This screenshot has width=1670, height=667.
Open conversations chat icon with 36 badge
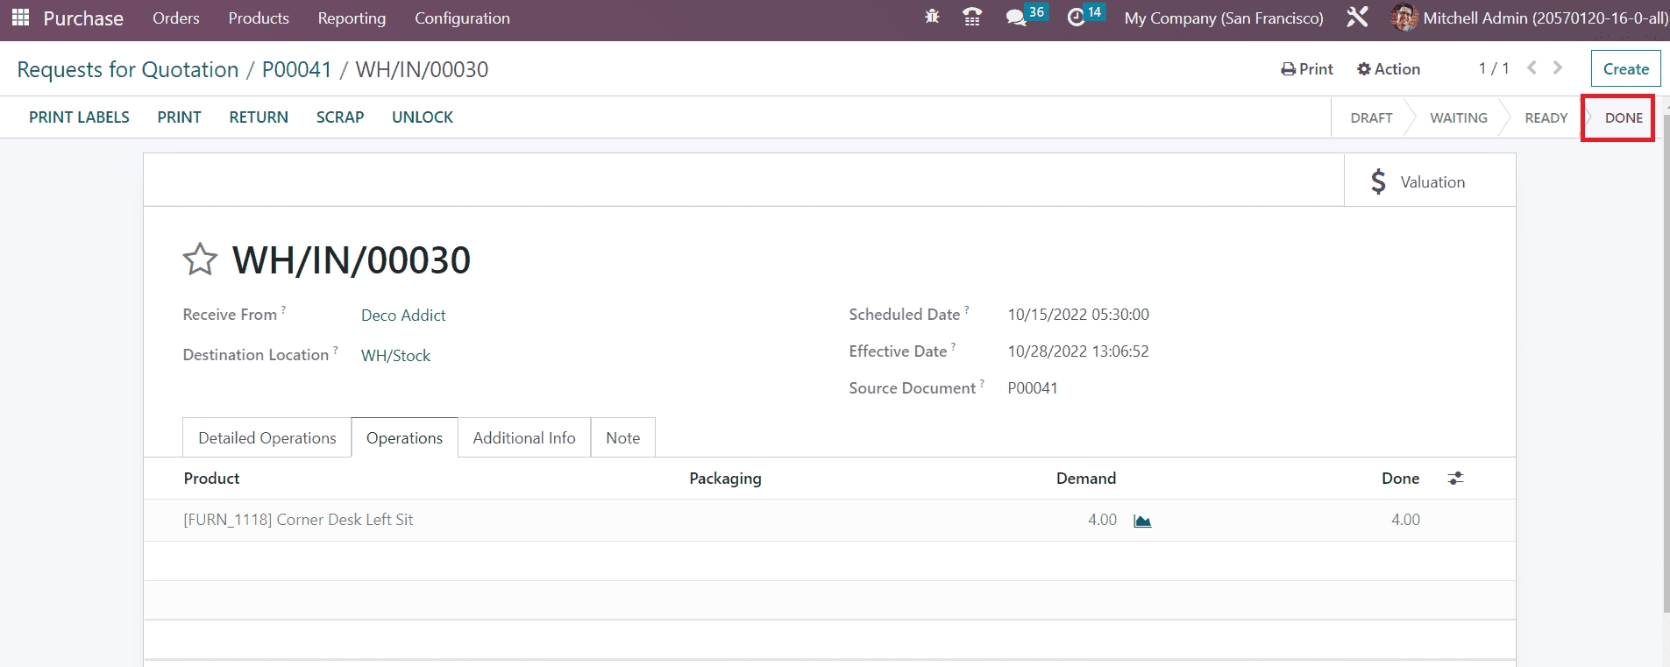click(1017, 18)
